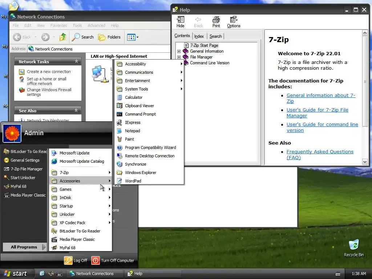This screenshot has width=372, height=279.
Task: Click the Network Connections address field
Action: [99, 49]
